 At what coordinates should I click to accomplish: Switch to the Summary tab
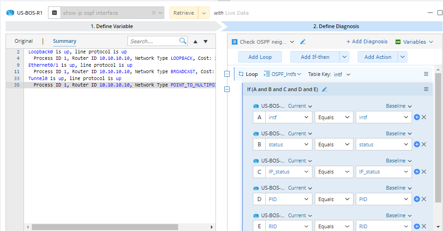point(65,41)
